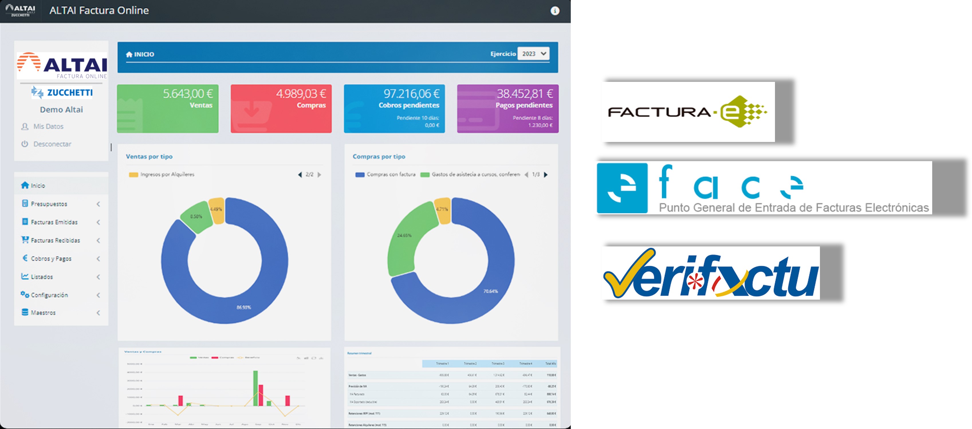Go to next legend page in Ventas por tipo
Image resolution: width=972 pixels, height=429 pixels.
click(x=320, y=175)
